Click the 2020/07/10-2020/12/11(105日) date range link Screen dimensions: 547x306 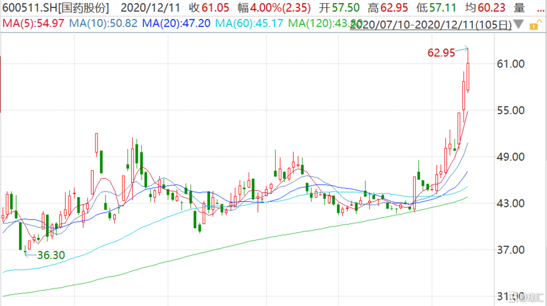(431, 24)
